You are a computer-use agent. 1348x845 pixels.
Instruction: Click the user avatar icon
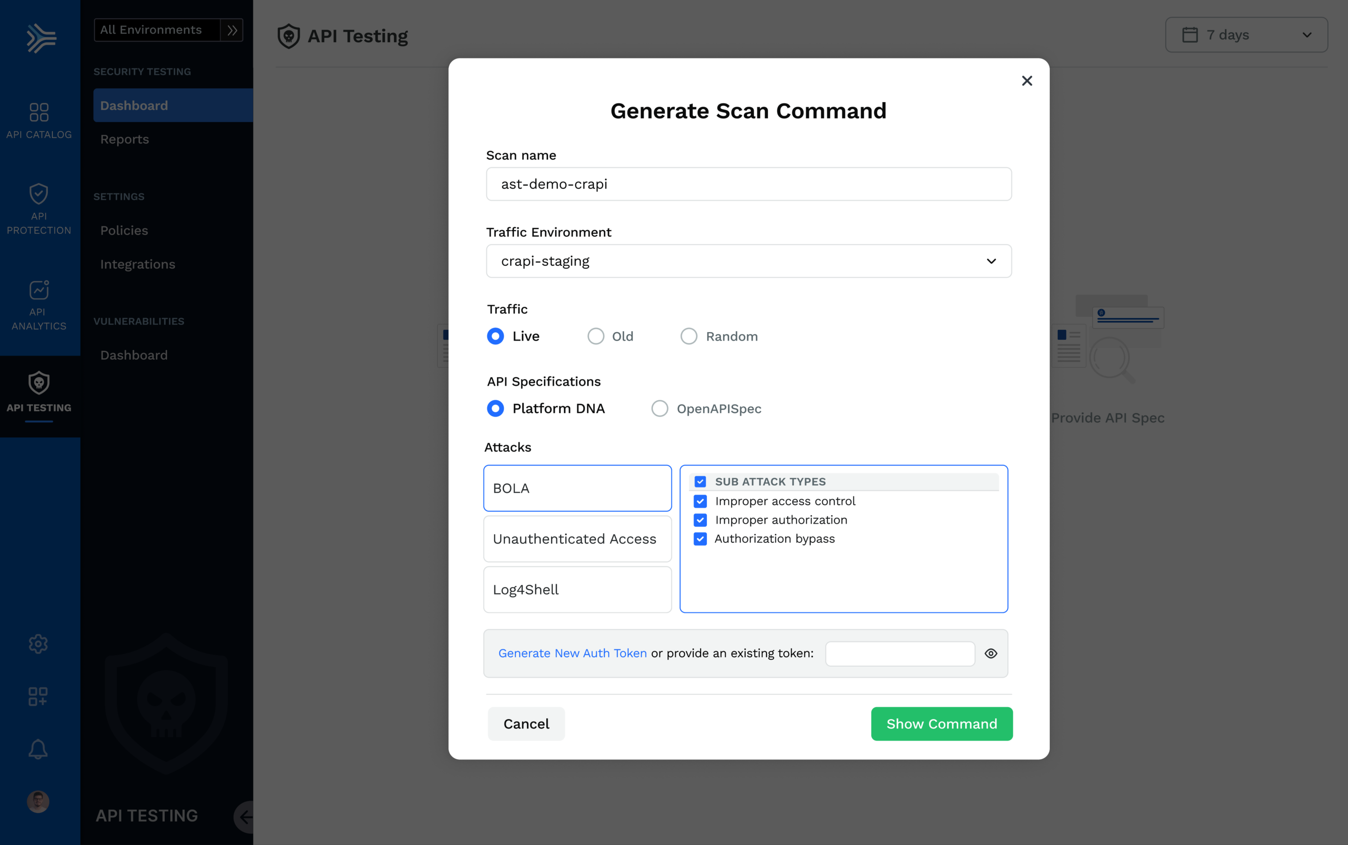tap(38, 801)
